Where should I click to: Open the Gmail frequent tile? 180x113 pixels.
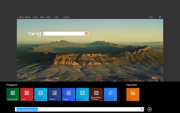27,94
